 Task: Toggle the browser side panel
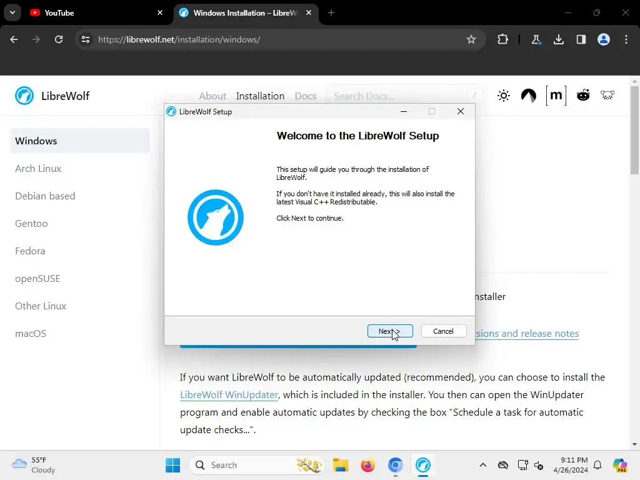581,39
